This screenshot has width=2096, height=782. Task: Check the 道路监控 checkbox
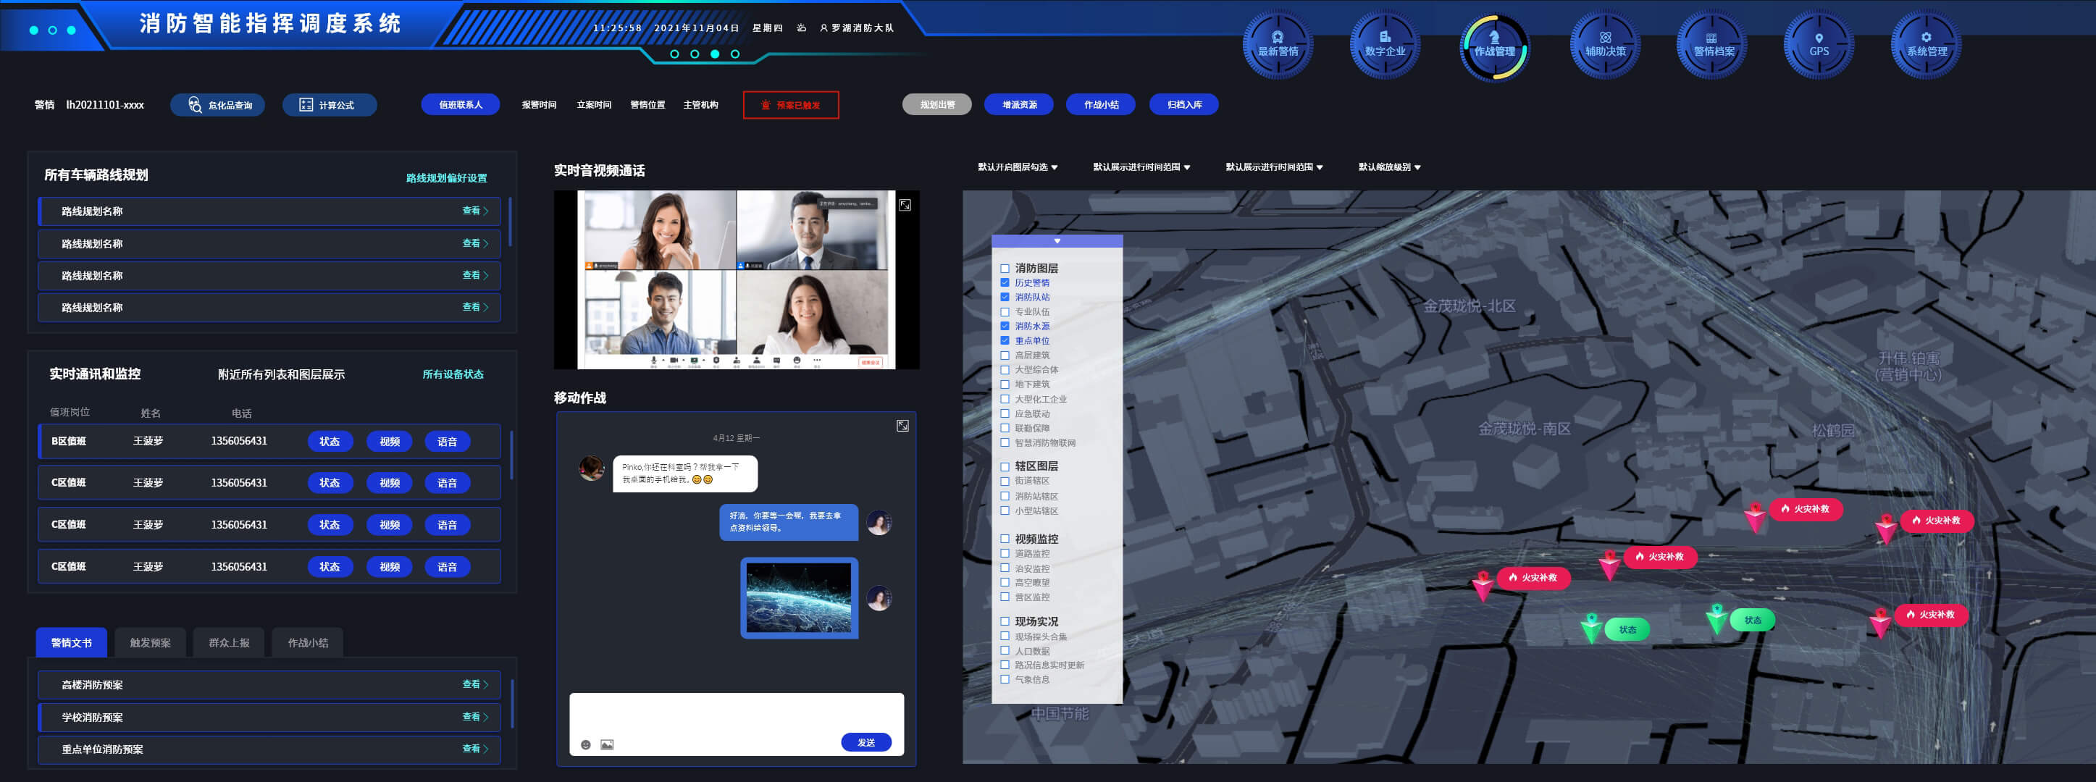coord(1005,553)
